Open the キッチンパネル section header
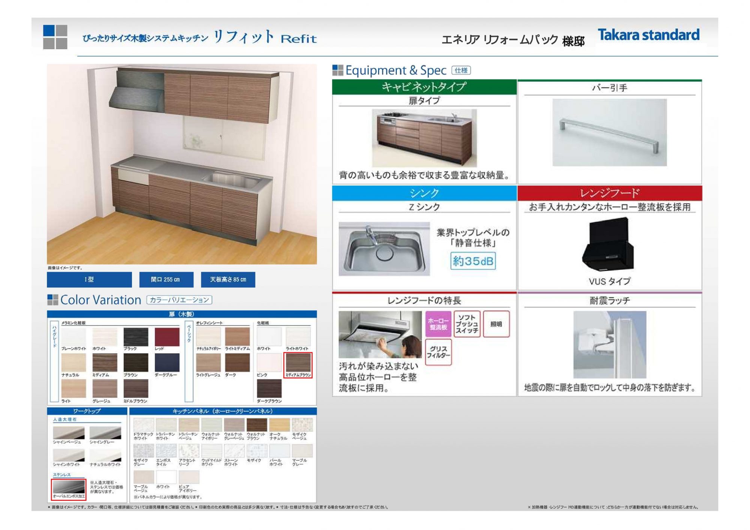The width and height of the screenshot is (750, 530). point(223,411)
